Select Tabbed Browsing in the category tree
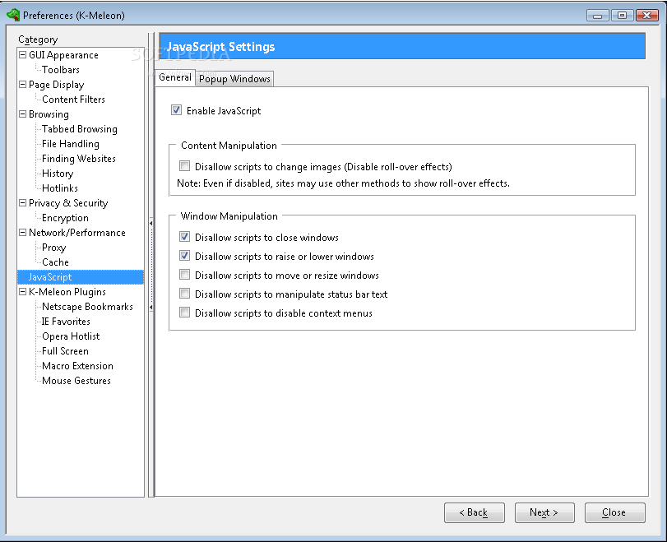This screenshot has height=542, width=667. (80, 129)
